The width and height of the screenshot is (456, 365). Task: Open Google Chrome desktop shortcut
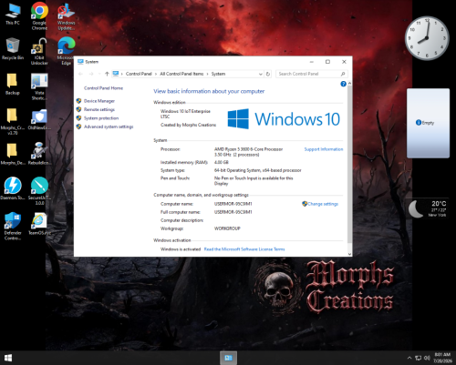pyautogui.click(x=39, y=15)
